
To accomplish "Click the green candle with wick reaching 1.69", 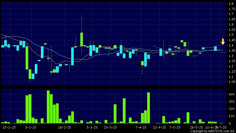I will point(82,39).
